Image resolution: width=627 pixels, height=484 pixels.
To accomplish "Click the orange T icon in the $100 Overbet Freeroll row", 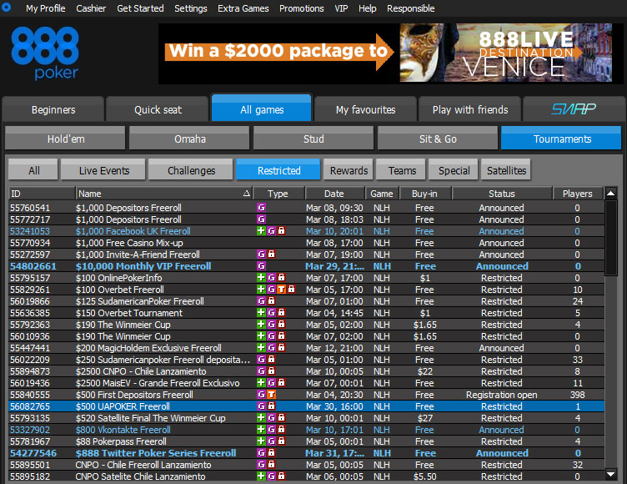I will [282, 289].
